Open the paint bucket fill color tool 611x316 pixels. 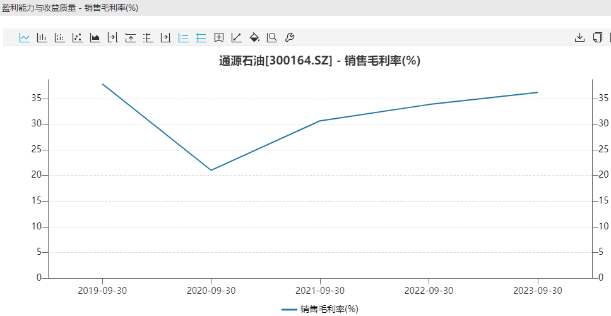[x=254, y=37]
